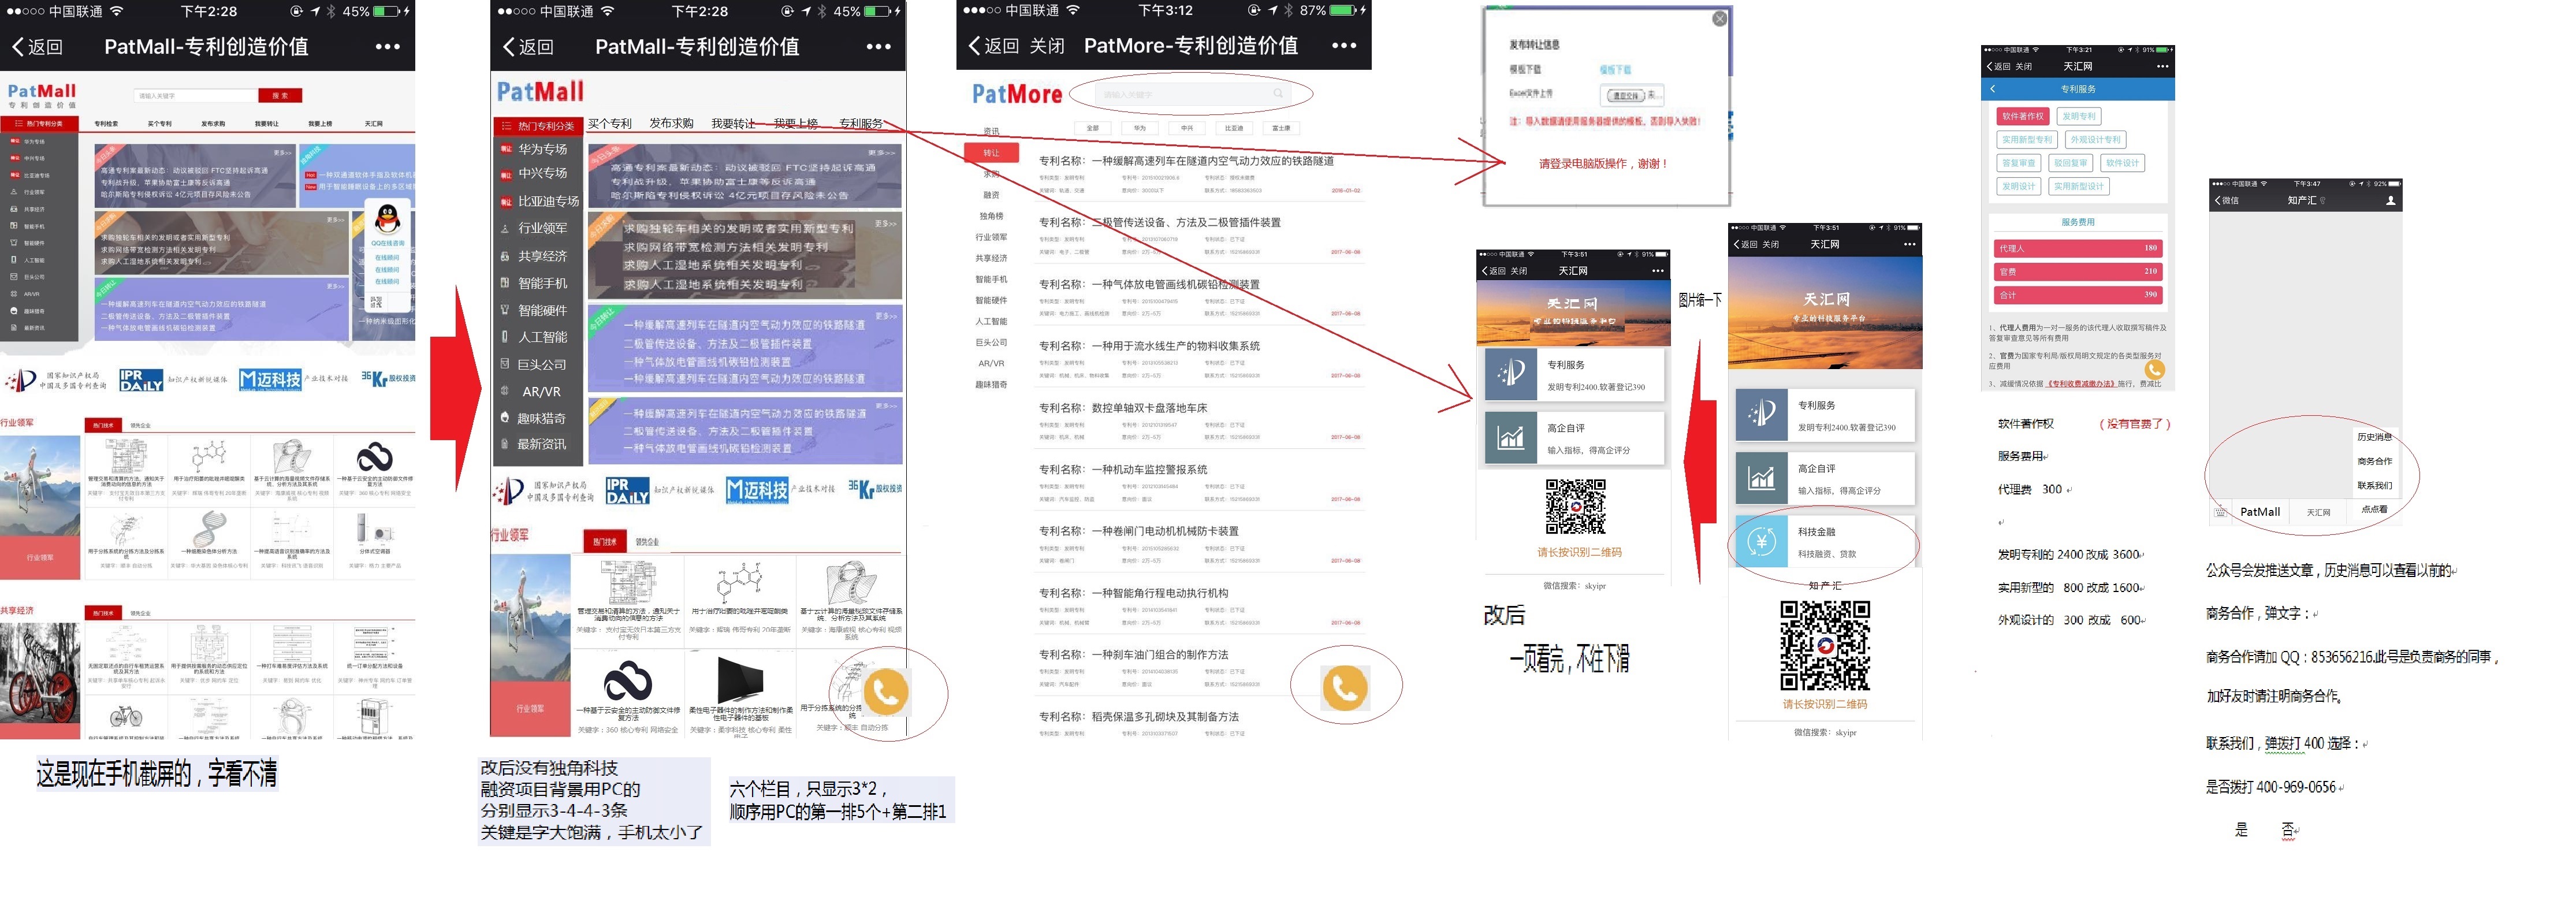Filter PatMore list by 比亚迪
Image resolution: width=2576 pixels, height=908 pixels.
[x=1234, y=128]
